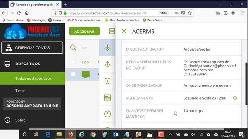Click the Cortana circle on taskbar

tap(24, 134)
